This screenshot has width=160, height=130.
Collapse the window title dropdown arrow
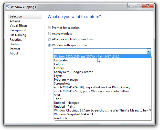(149, 51)
